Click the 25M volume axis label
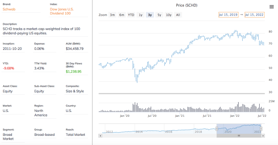 [271, 101]
